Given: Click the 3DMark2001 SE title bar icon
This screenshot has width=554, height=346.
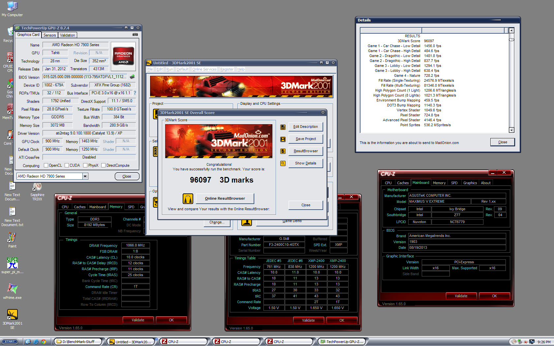Looking at the screenshot, I should (x=149, y=63).
